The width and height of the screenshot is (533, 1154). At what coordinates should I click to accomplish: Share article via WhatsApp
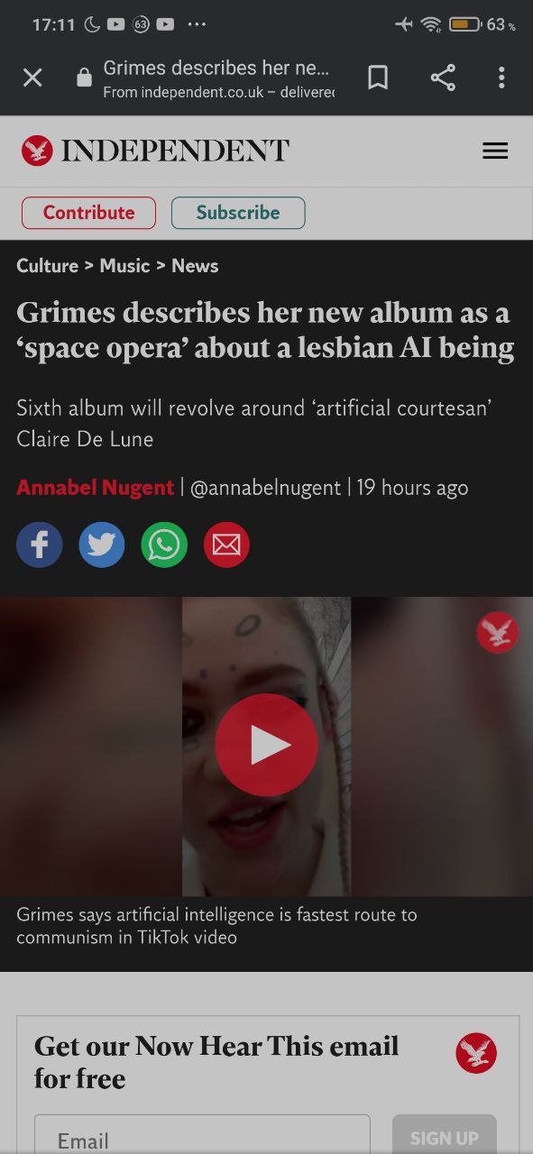pyautogui.click(x=164, y=545)
